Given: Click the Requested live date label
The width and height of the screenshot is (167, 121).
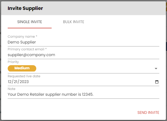Looking at the screenshot, I should click(x=24, y=76).
